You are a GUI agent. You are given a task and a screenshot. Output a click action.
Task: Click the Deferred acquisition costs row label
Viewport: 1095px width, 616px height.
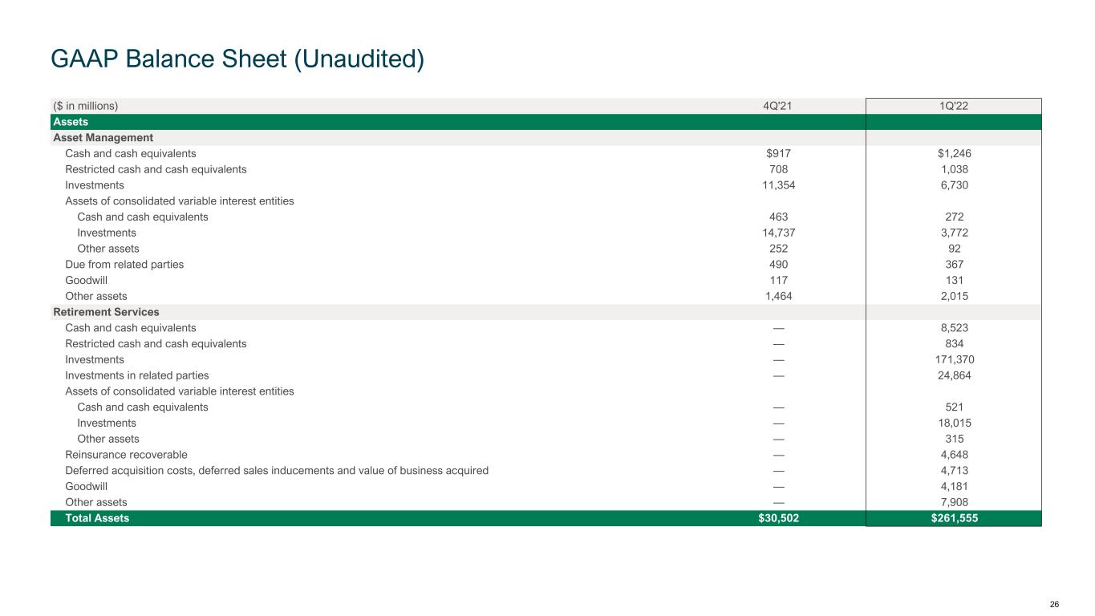point(277,471)
